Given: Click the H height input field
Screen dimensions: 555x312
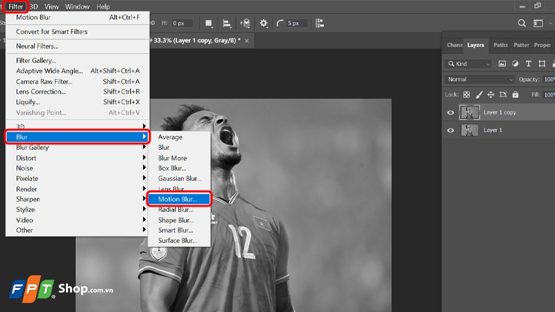Looking at the screenshot, I should pos(182,23).
